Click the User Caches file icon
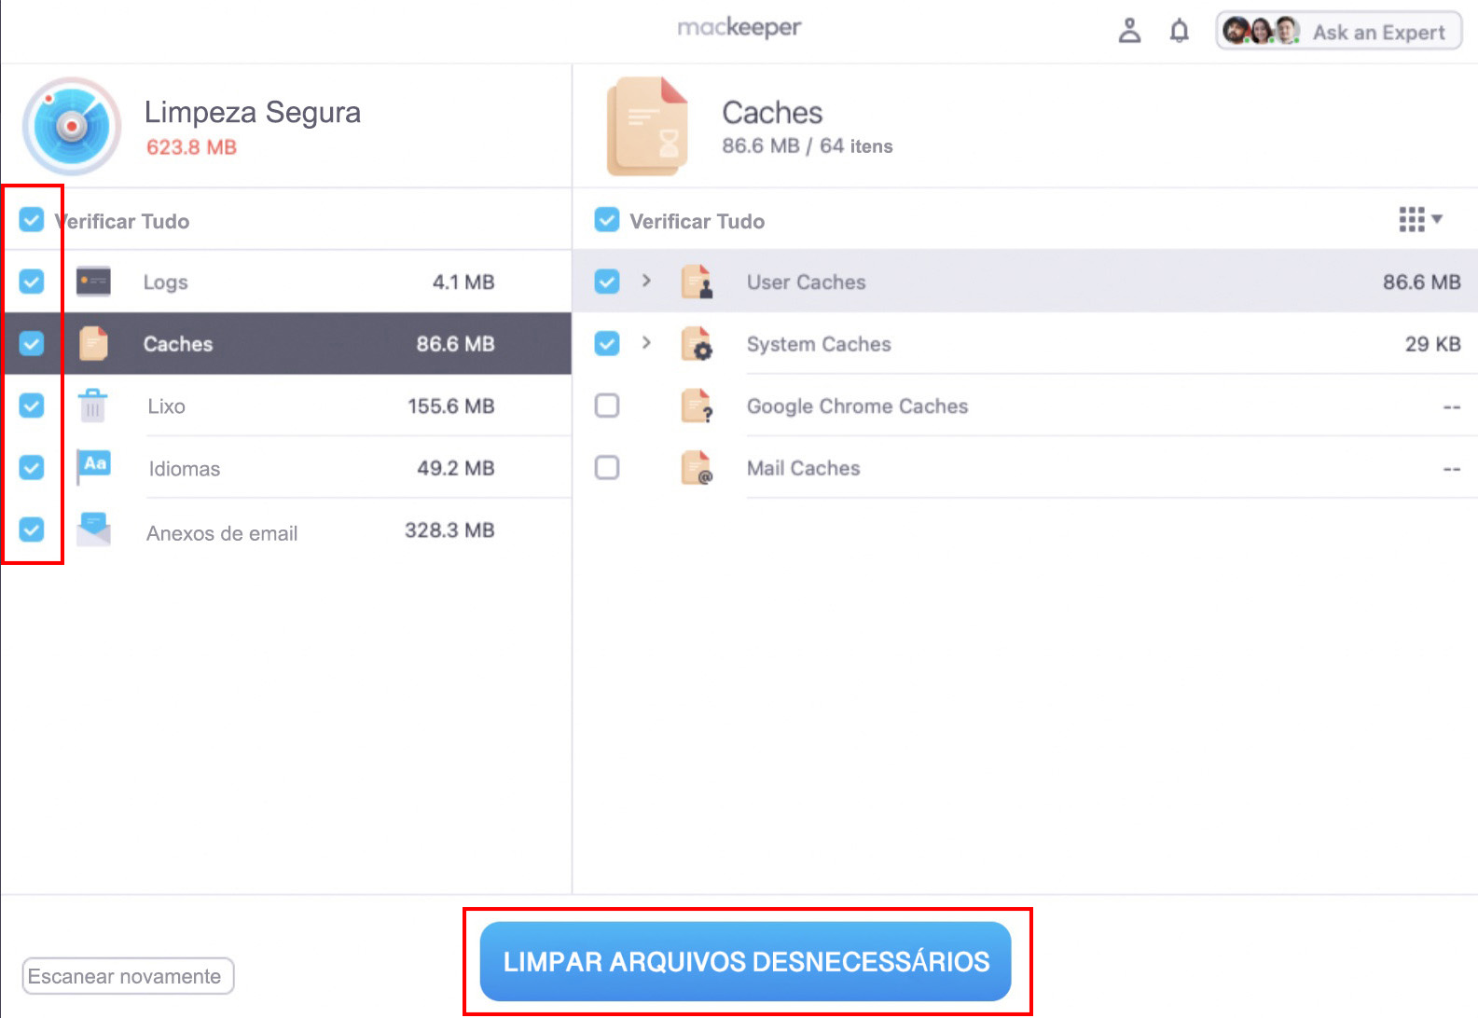Screen dimensions: 1478x1018 [697, 282]
